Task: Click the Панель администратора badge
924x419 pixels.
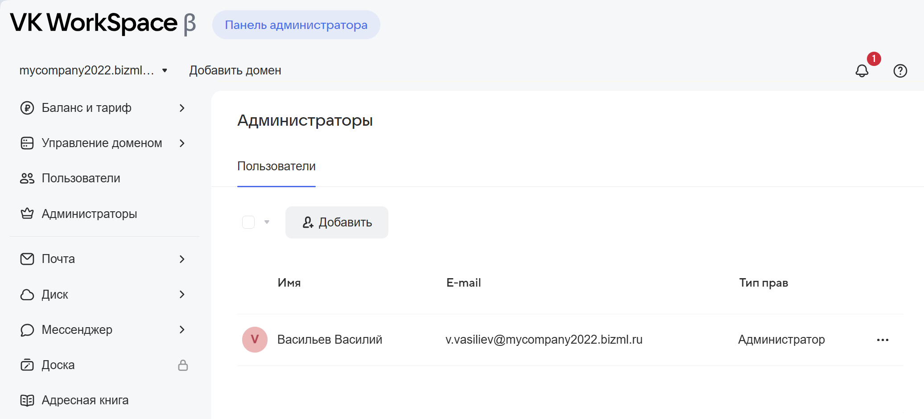Action: [x=296, y=25]
